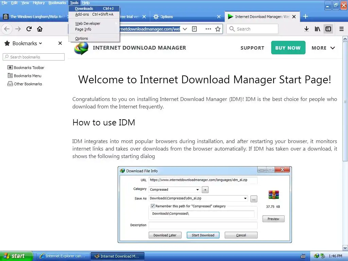Click the IDM globe logo

pos(81,48)
